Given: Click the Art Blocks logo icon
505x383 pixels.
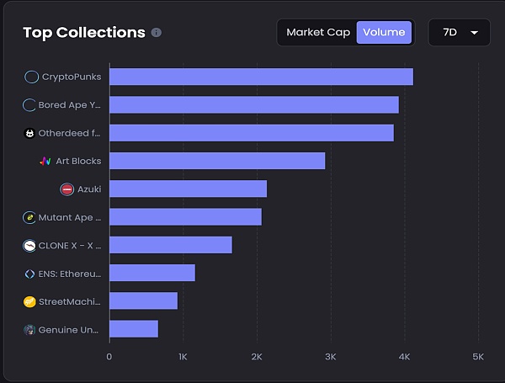Looking at the screenshot, I should tap(46, 161).
